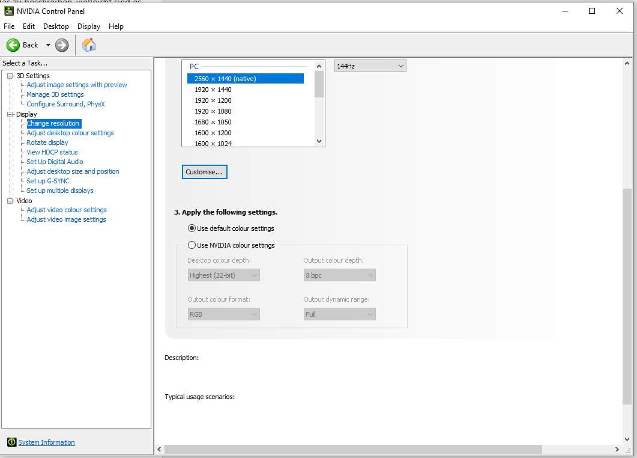The image size is (637, 458).
Task: Select Use default colour settings radio
Action: [192, 228]
